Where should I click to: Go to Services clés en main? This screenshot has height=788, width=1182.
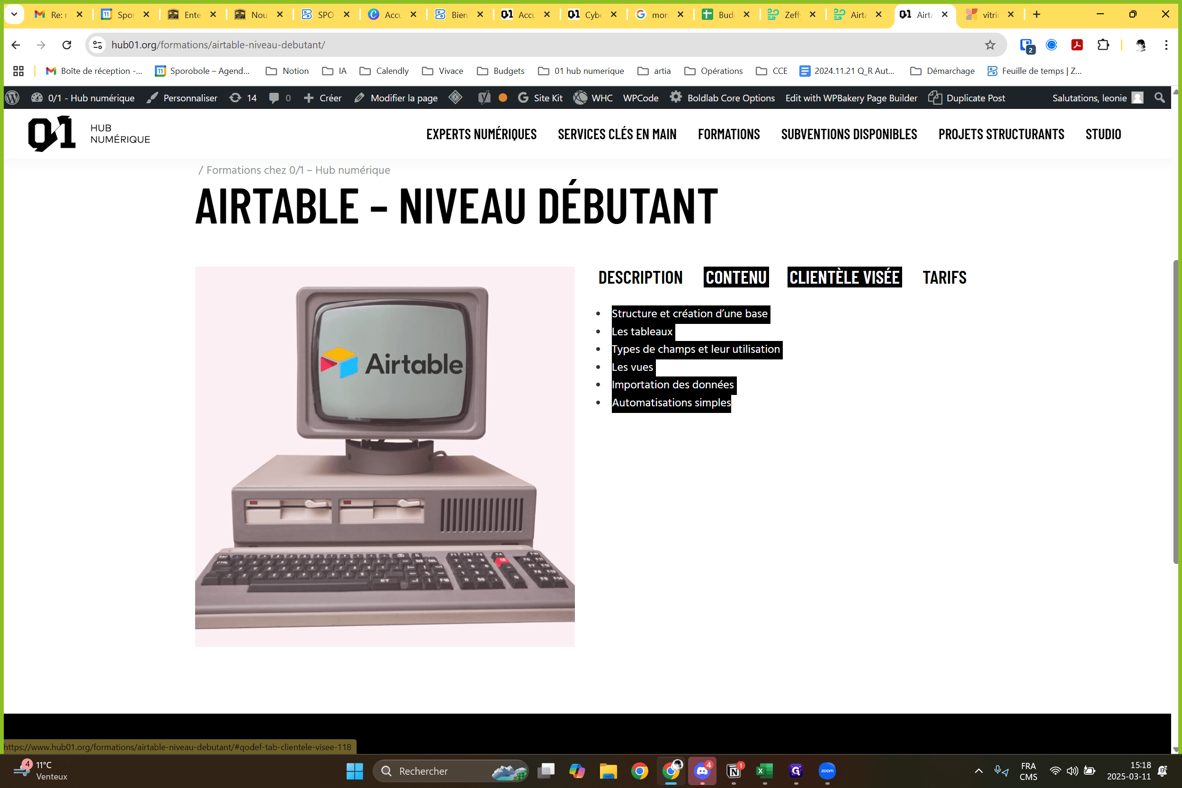tap(617, 134)
